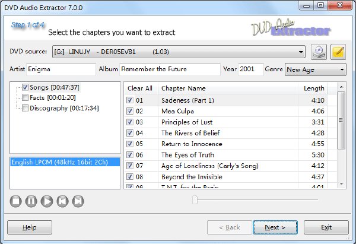Uncheck chapter 08 Beyond the Invisible
This screenshot has width=356, height=244.
[129, 177]
